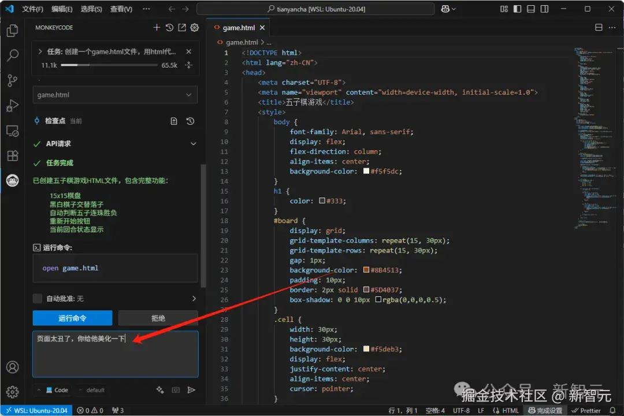This screenshot has height=416, width=624.
Task: Open the Manage gear in activity bar
Action: [x=12, y=392]
